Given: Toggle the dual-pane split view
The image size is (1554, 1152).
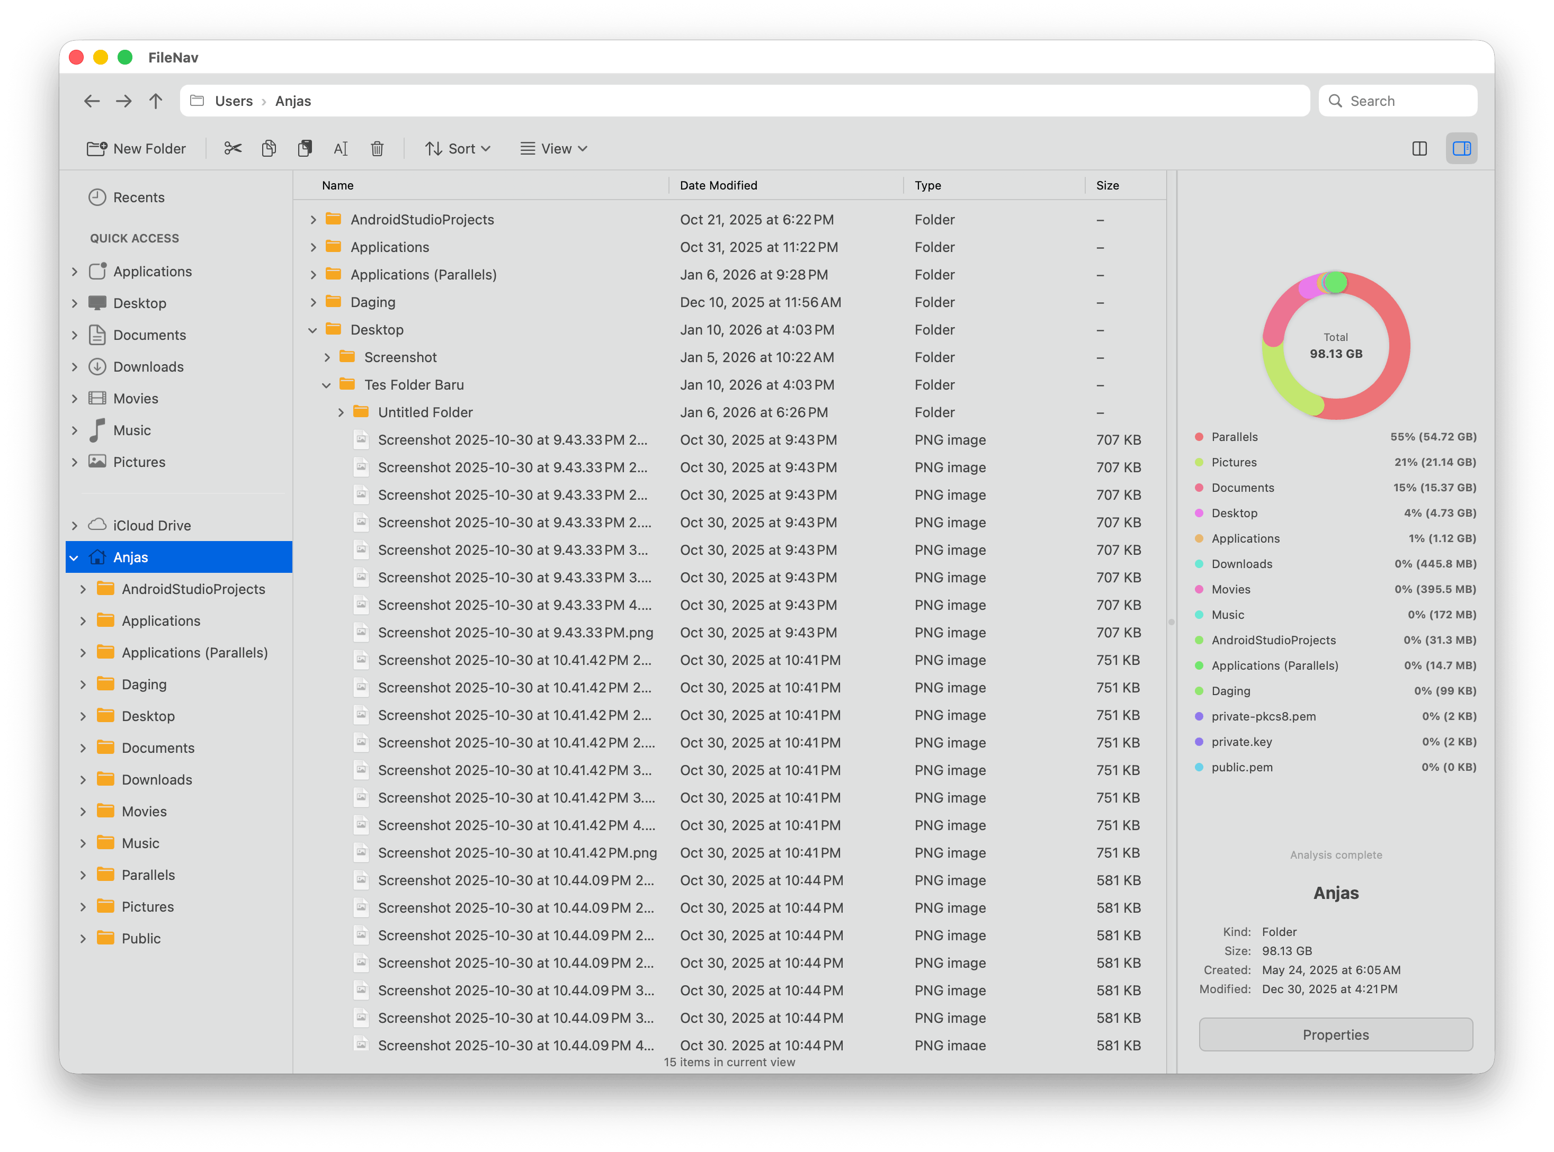Looking at the screenshot, I should (x=1419, y=149).
